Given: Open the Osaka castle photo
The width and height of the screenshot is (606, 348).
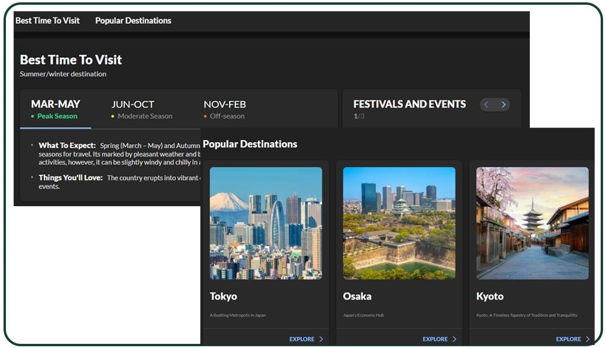Looking at the screenshot, I should (x=399, y=223).
